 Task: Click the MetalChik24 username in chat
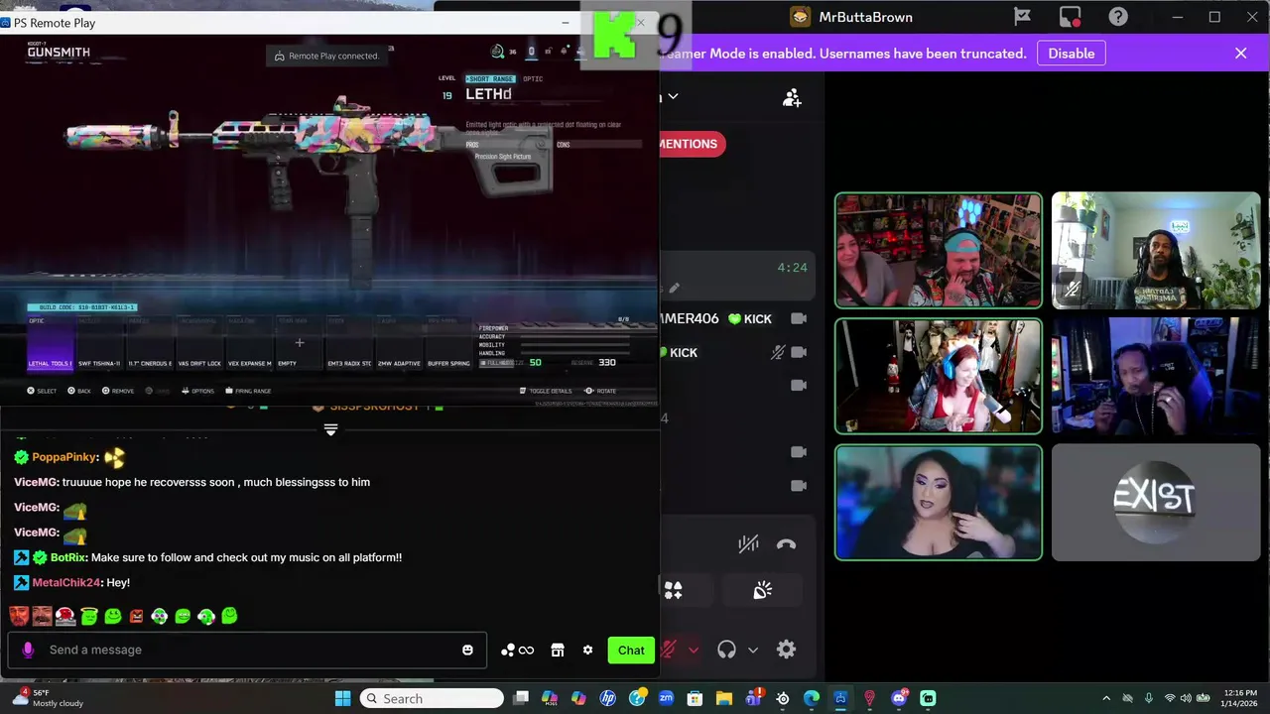pyautogui.click(x=66, y=582)
